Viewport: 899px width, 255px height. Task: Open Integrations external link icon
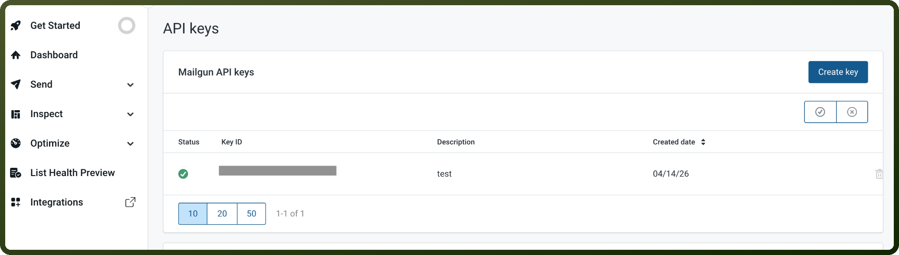pyautogui.click(x=130, y=202)
